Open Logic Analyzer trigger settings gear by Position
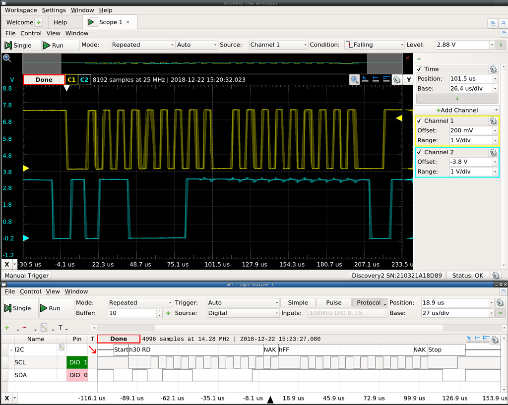 (500, 303)
